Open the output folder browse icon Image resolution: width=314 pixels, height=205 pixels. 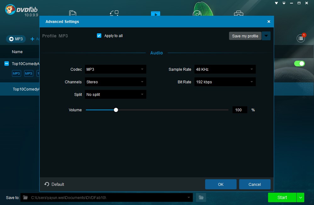tap(201, 197)
